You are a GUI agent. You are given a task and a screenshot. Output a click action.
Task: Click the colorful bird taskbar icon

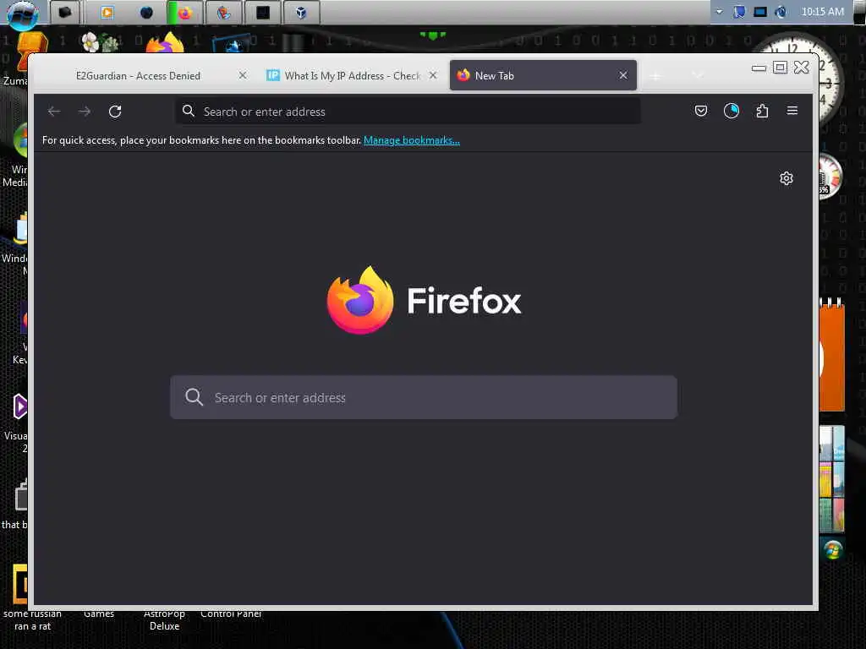point(223,12)
